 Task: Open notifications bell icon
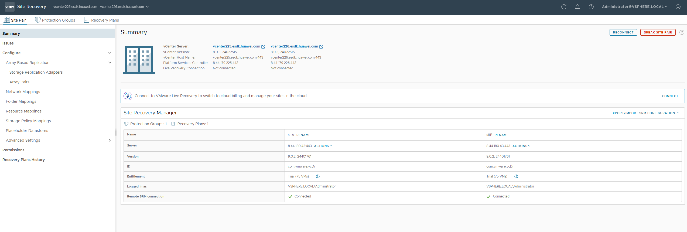577,7
